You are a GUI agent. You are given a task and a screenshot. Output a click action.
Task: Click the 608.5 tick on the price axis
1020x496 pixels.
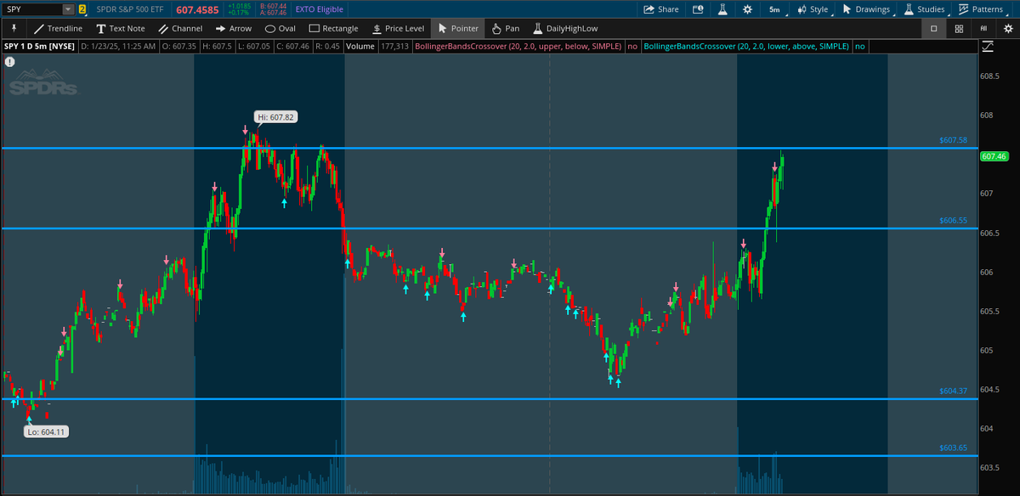coord(990,76)
